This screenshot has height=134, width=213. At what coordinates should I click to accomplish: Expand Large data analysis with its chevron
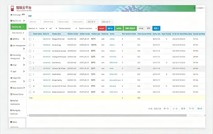pyautogui.click(x=24, y=81)
